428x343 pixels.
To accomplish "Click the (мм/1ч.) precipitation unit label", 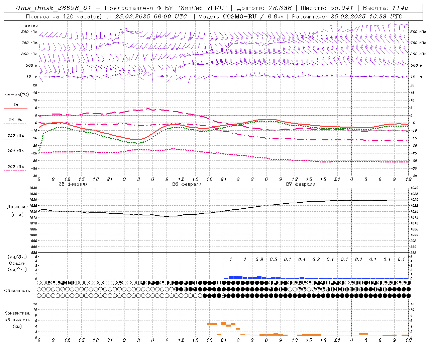I will point(17,270).
